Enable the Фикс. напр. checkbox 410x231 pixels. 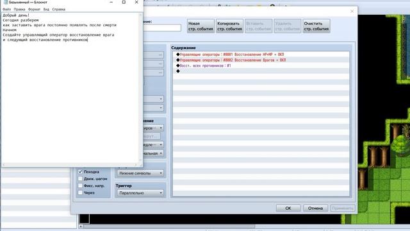(x=80, y=185)
